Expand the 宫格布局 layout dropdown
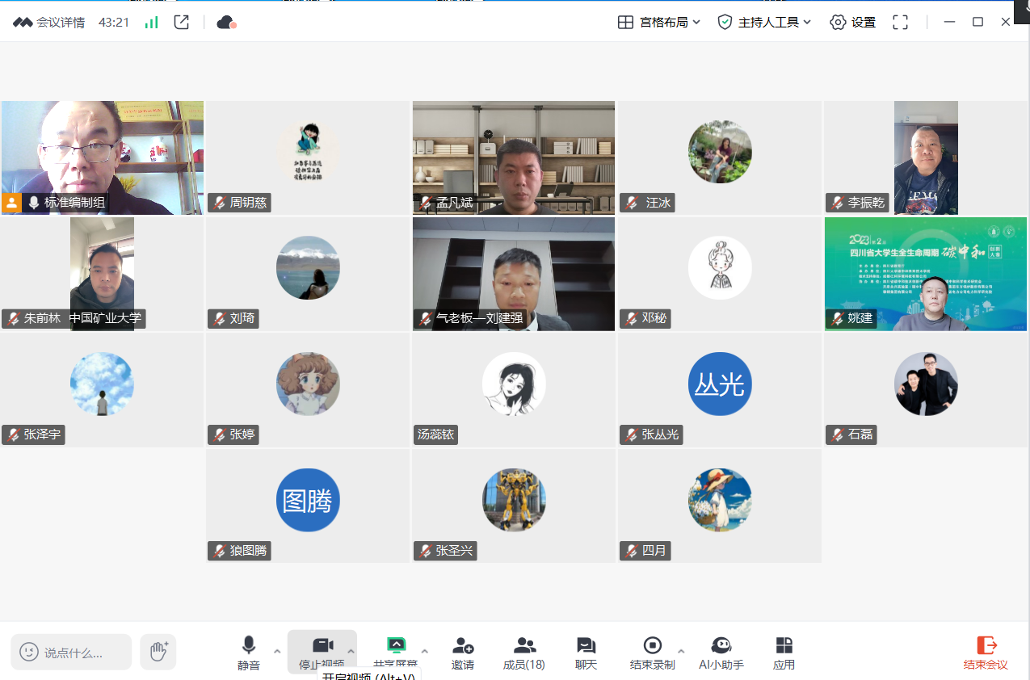Screen dimensions: 1030x680 (x=659, y=22)
